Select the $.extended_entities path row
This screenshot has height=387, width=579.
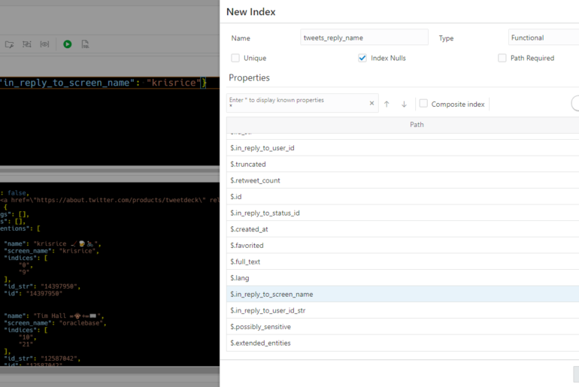402,343
